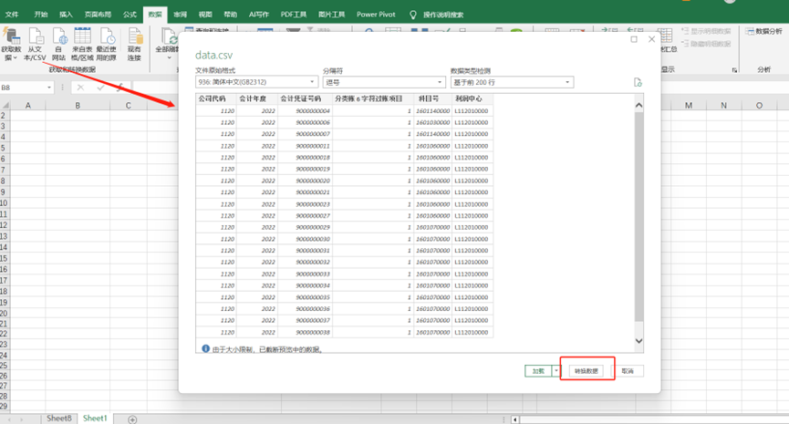The height and width of the screenshot is (424, 789).
Task: Click the extract table file icon in dialog
Action: pyautogui.click(x=638, y=82)
